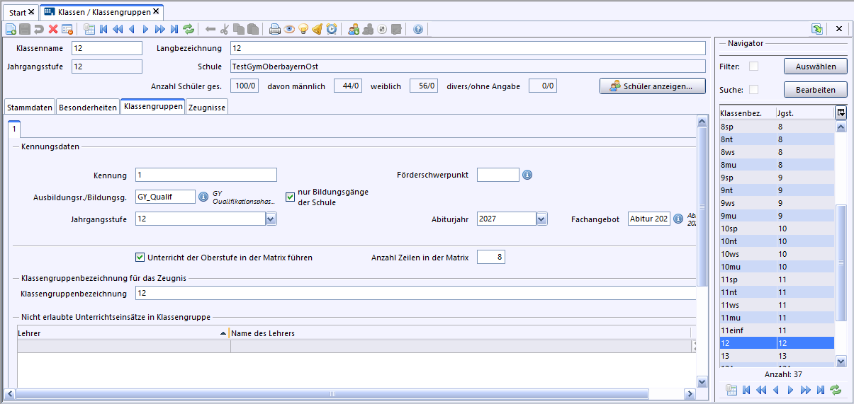
Task: Select the Klassengruppen tab
Action: [153, 106]
